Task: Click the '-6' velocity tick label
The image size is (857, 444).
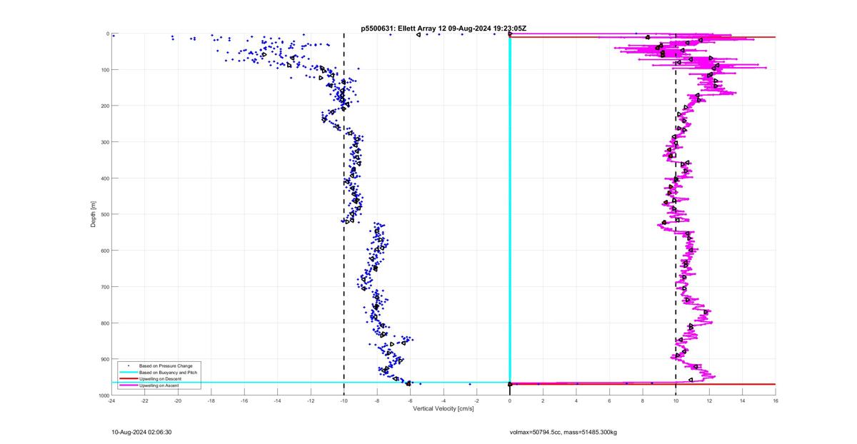Action: pos(410,400)
